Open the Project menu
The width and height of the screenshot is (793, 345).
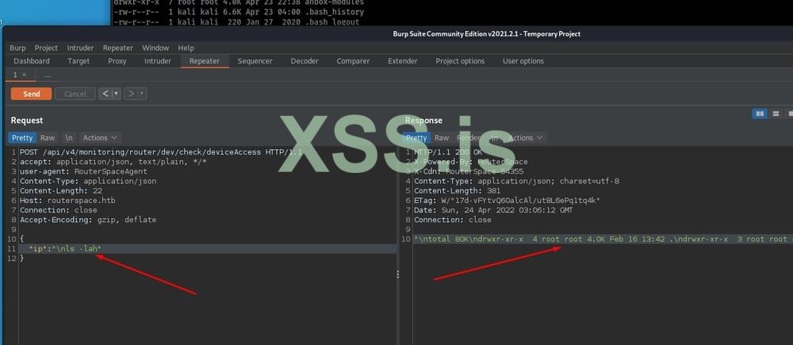[x=46, y=48]
